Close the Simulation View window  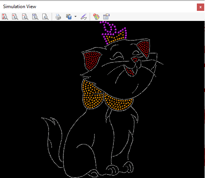[x=200, y=7]
